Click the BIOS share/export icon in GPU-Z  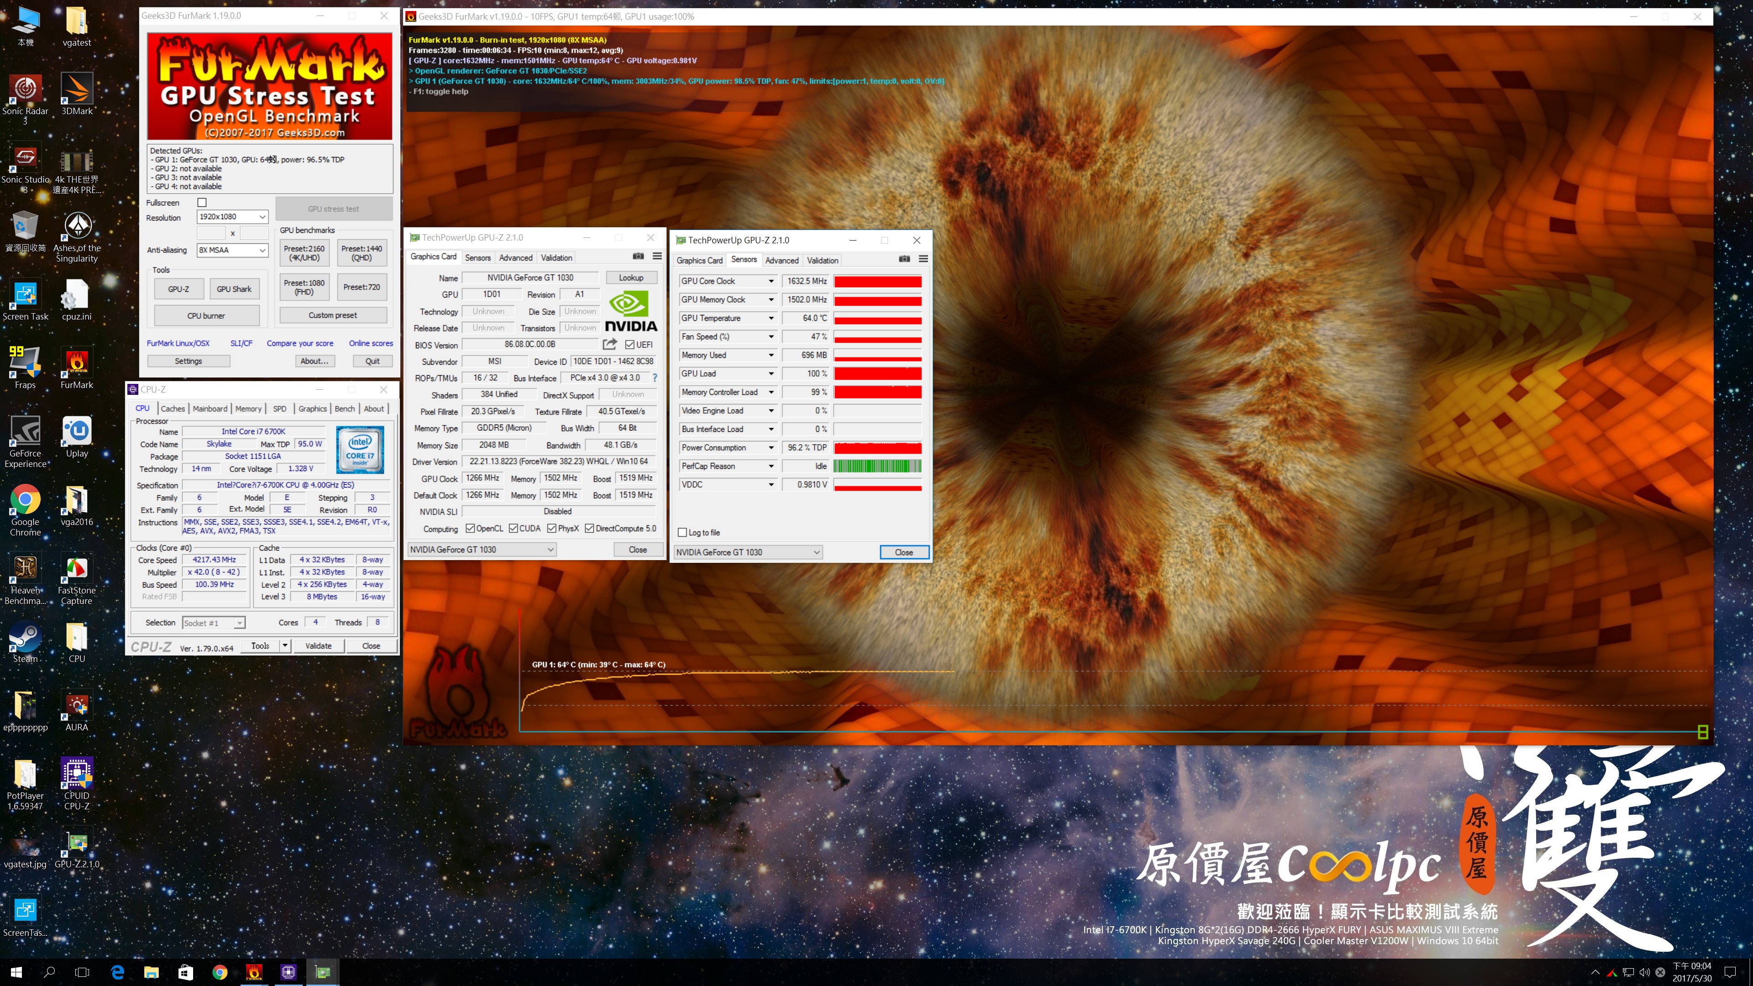pyautogui.click(x=610, y=344)
